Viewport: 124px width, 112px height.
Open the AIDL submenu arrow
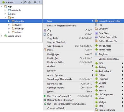[x=123, y=63]
